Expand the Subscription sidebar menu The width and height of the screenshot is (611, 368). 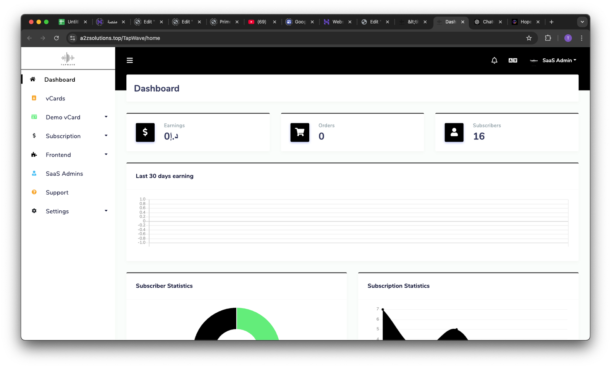[x=63, y=136]
